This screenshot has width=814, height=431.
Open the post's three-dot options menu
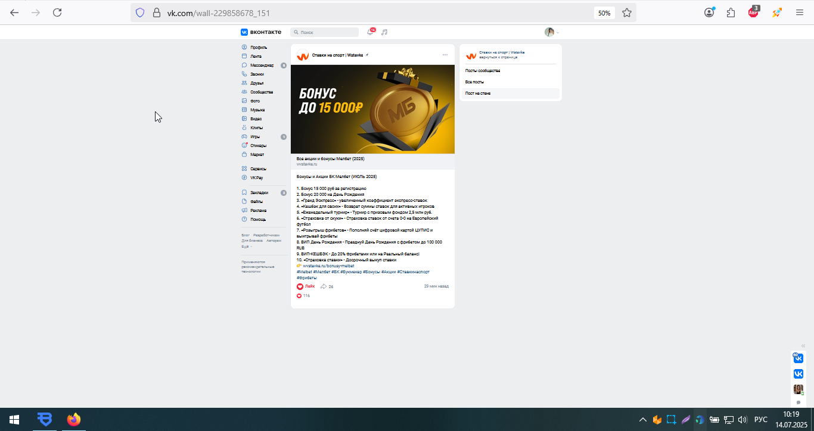point(445,55)
